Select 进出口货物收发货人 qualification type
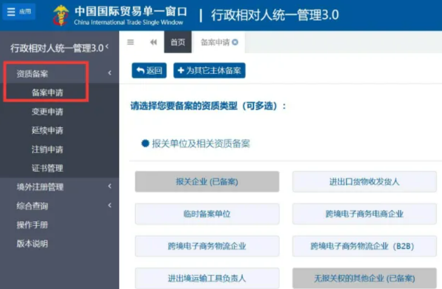Image resolution: width=442 pixels, height=289 pixels. tap(364, 182)
